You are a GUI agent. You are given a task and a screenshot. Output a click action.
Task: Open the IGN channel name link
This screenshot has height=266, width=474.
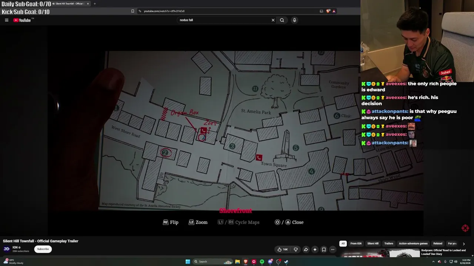[15, 247]
